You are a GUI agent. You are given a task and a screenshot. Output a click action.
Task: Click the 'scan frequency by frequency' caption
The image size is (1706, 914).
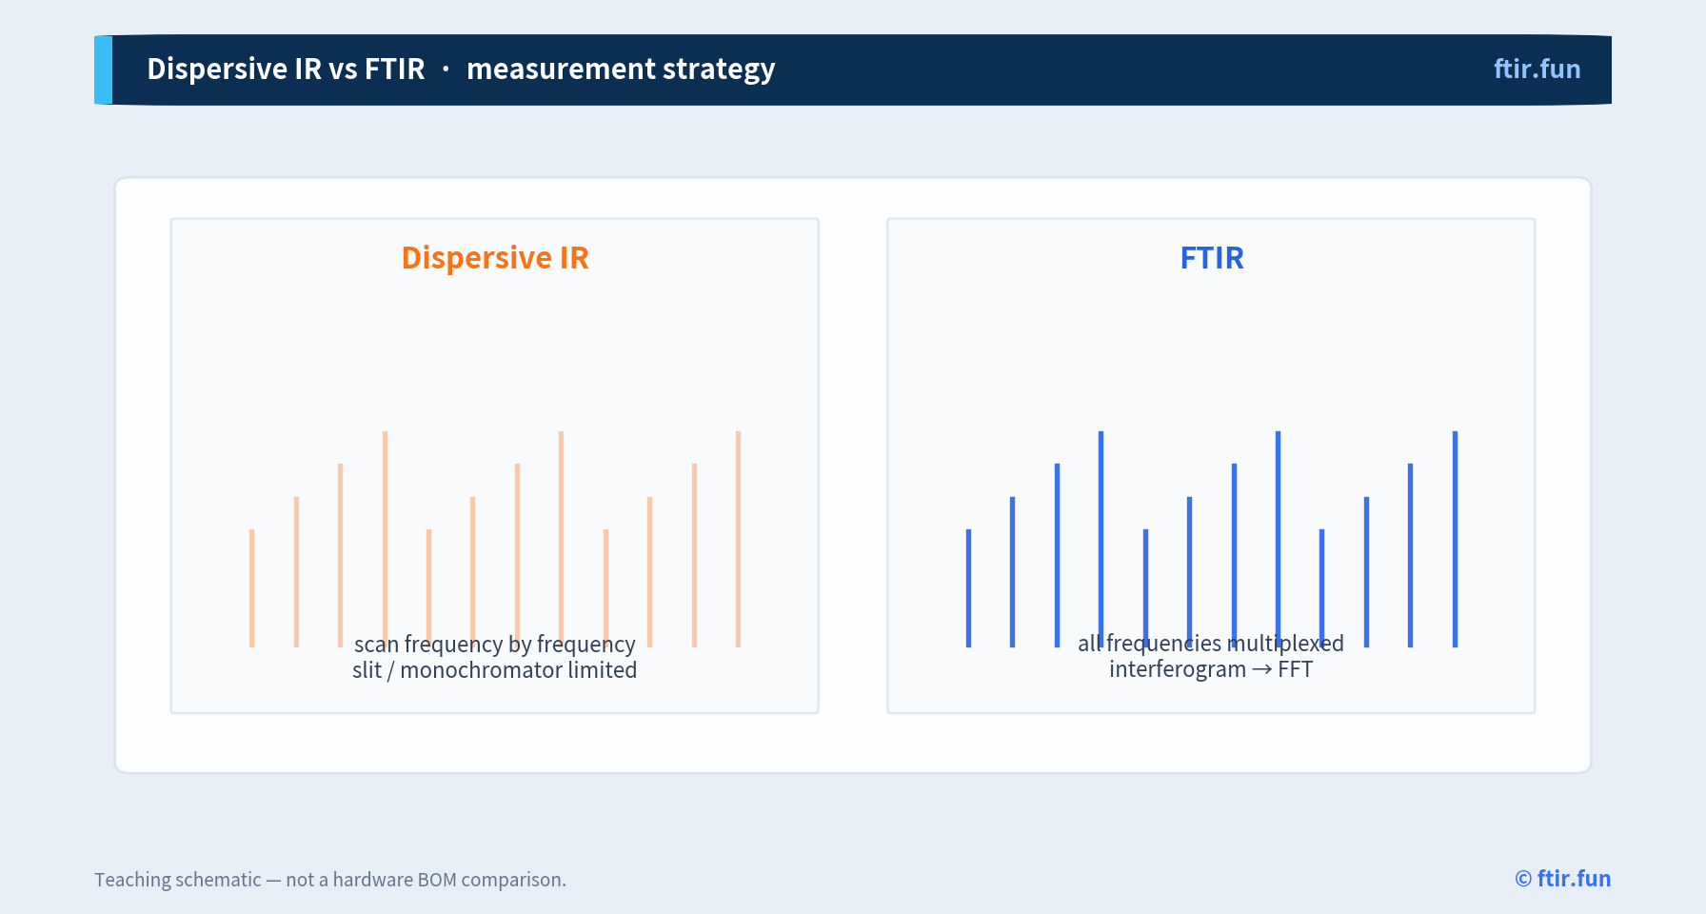[494, 645]
